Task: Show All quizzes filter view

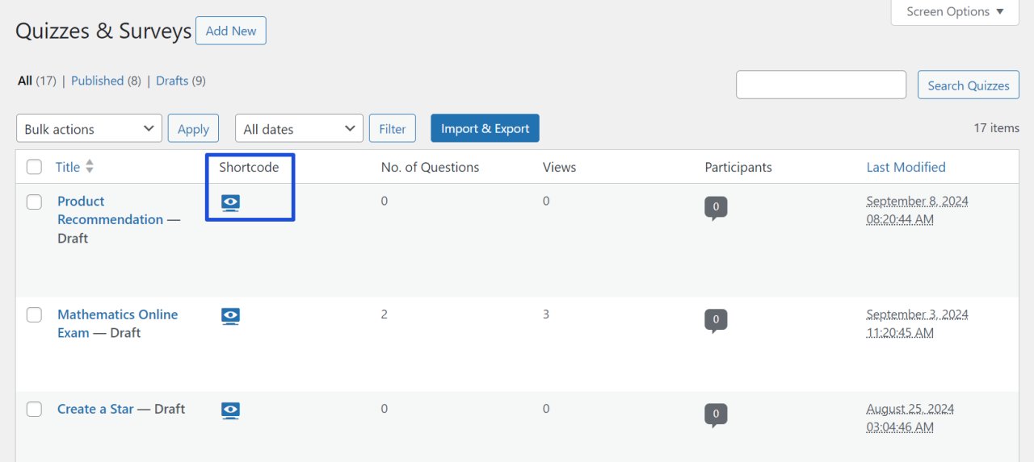Action: click(x=25, y=81)
